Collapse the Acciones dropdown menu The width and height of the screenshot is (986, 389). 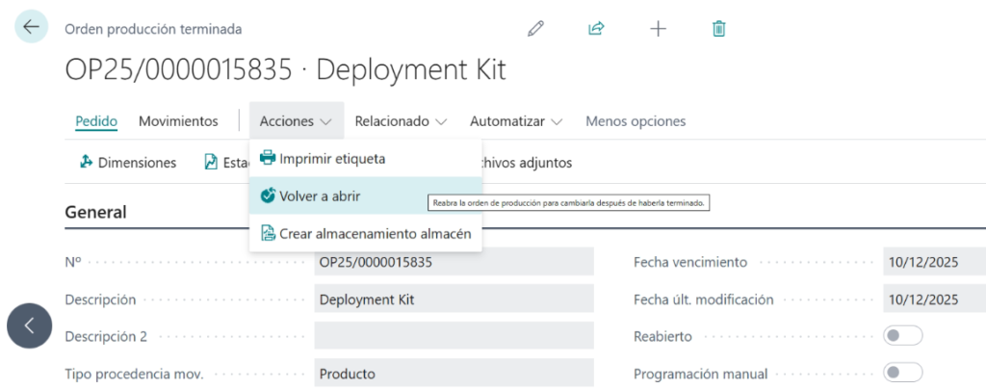click(296, 121)
